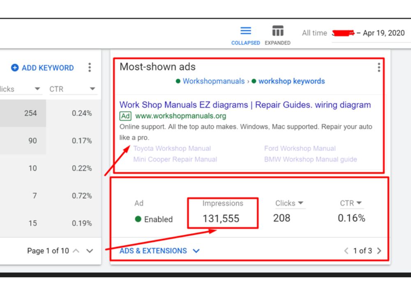Click the 1 of 3 ad counter
411x308 pixels.
[363, 251]
